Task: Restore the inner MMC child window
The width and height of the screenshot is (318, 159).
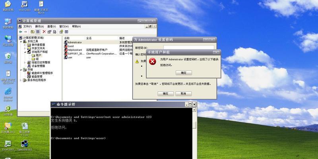Action: pos(151,26)
